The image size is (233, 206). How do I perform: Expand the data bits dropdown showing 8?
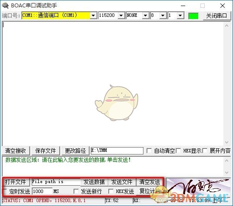coord(163,16)
